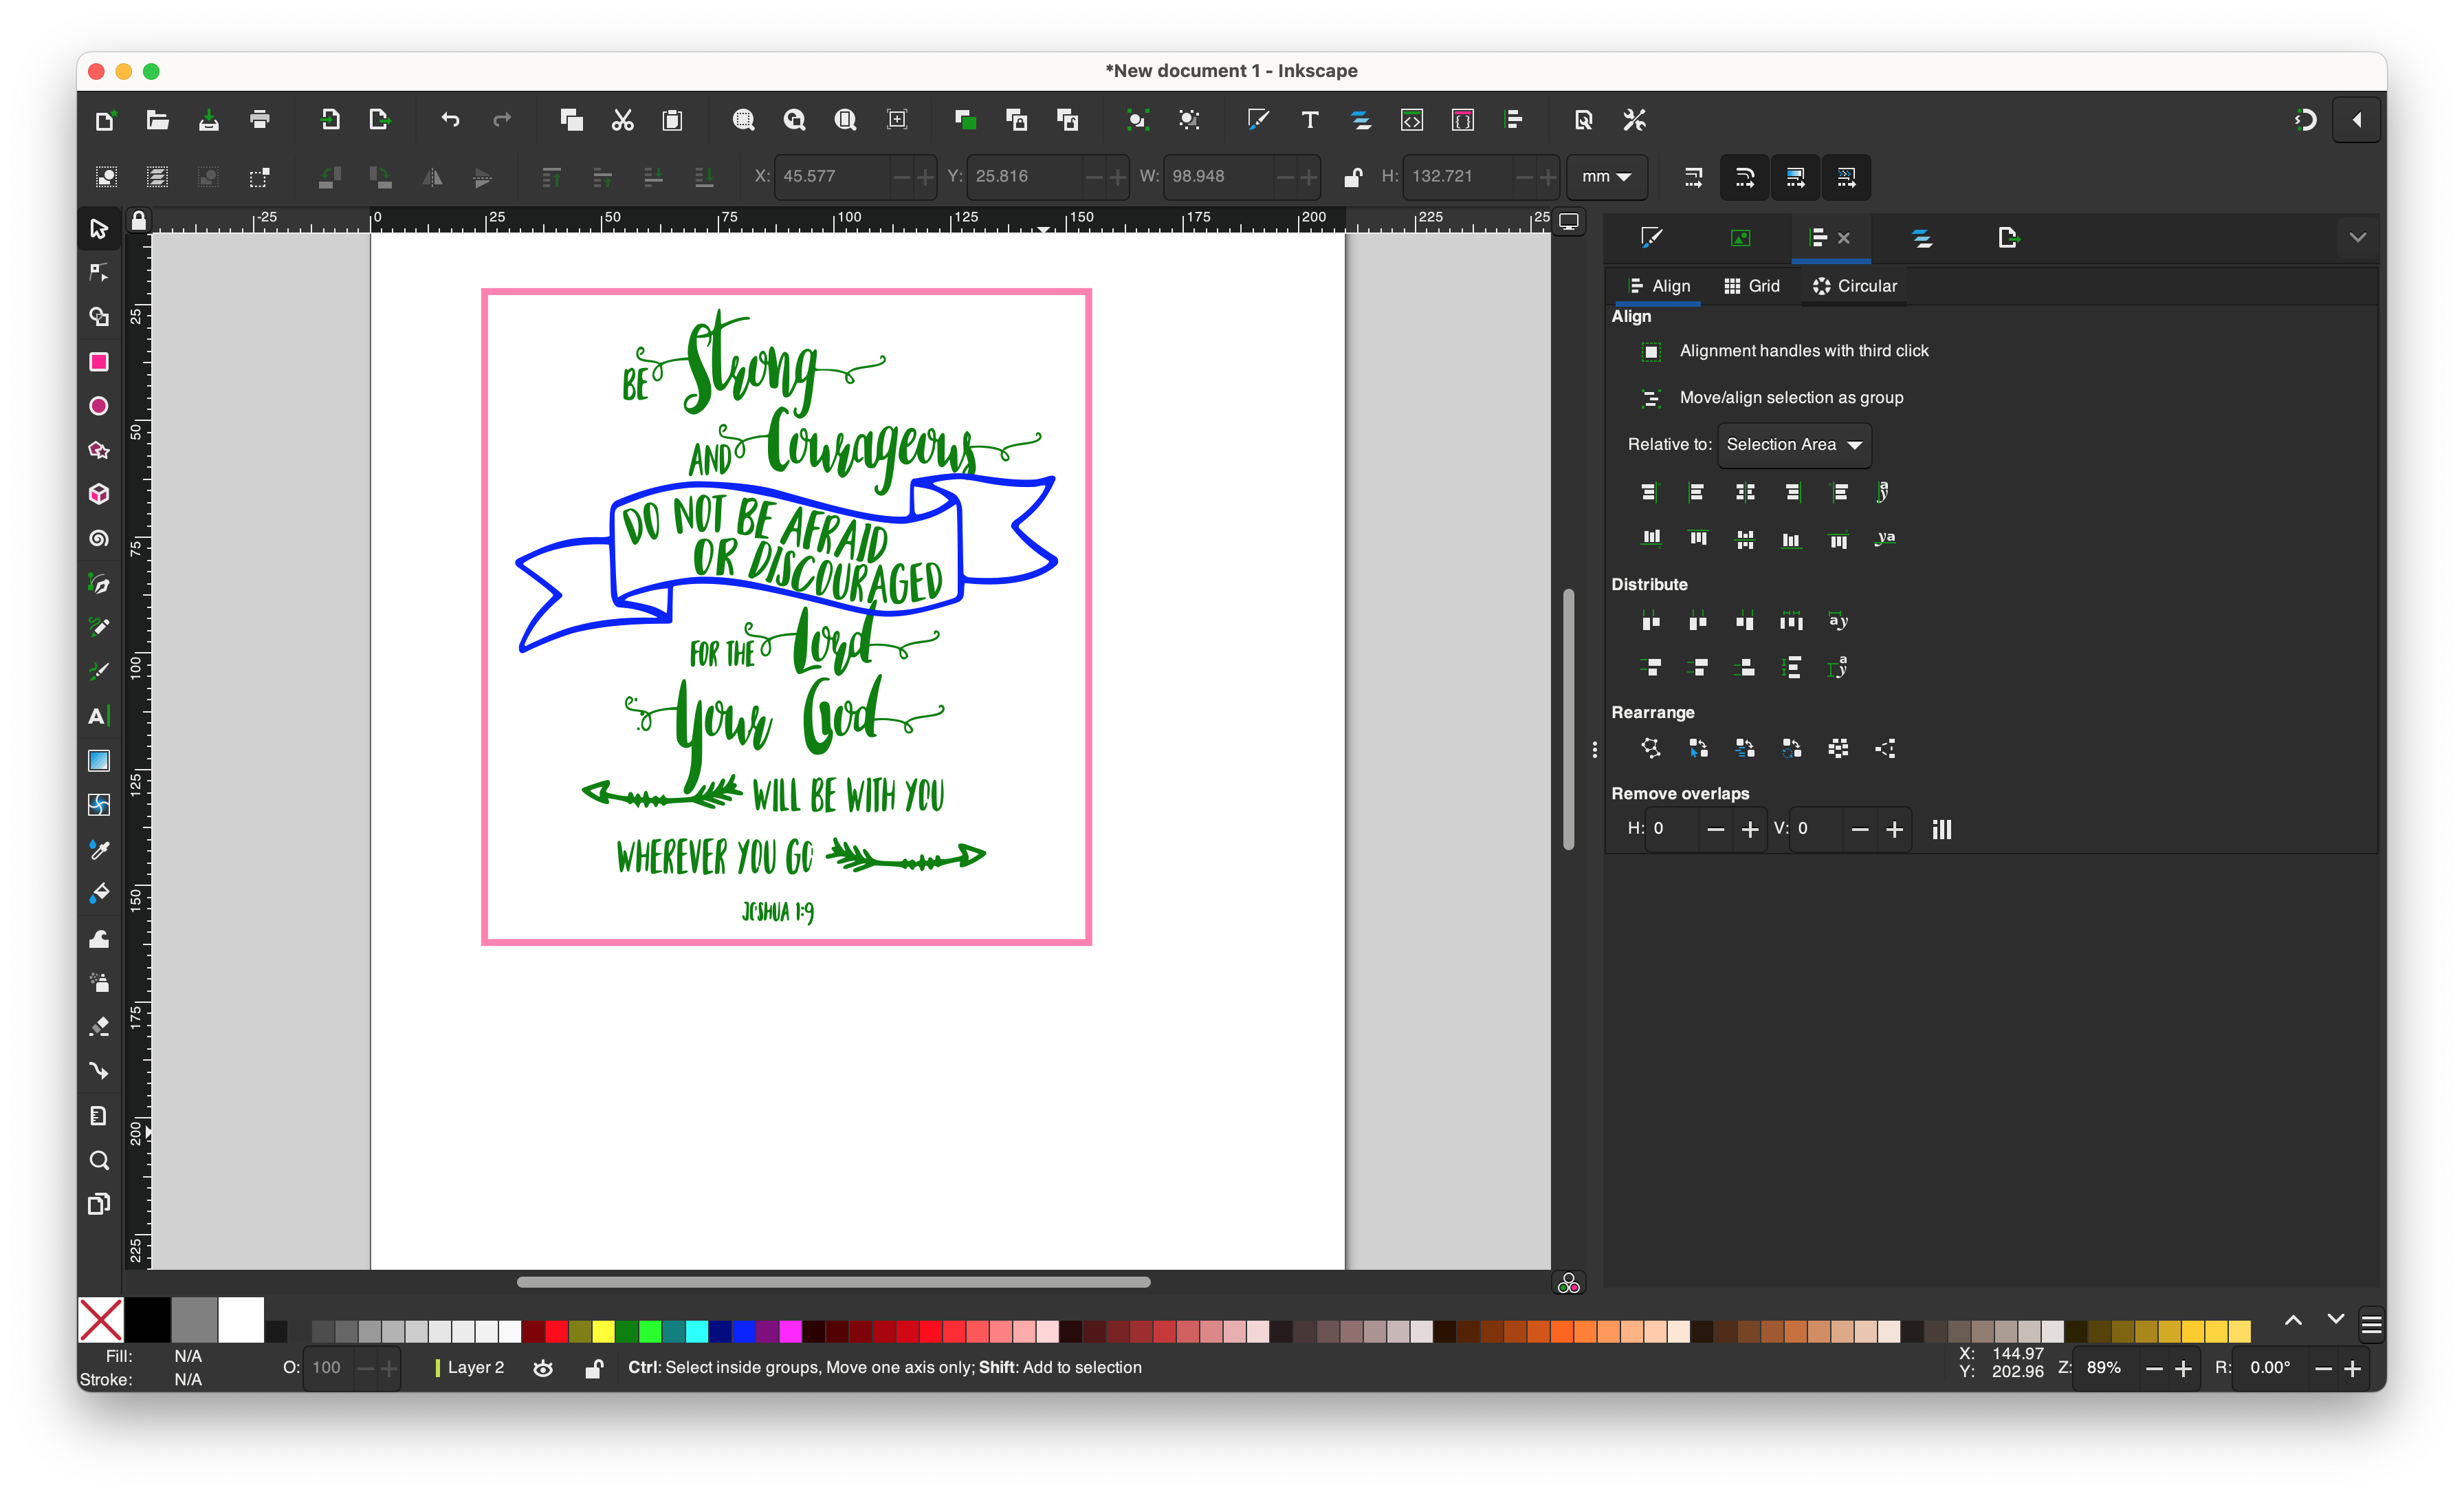Switch to the Circular tab
The height and width of the screenshot is (1494, 2464).
pos(1855,286)
